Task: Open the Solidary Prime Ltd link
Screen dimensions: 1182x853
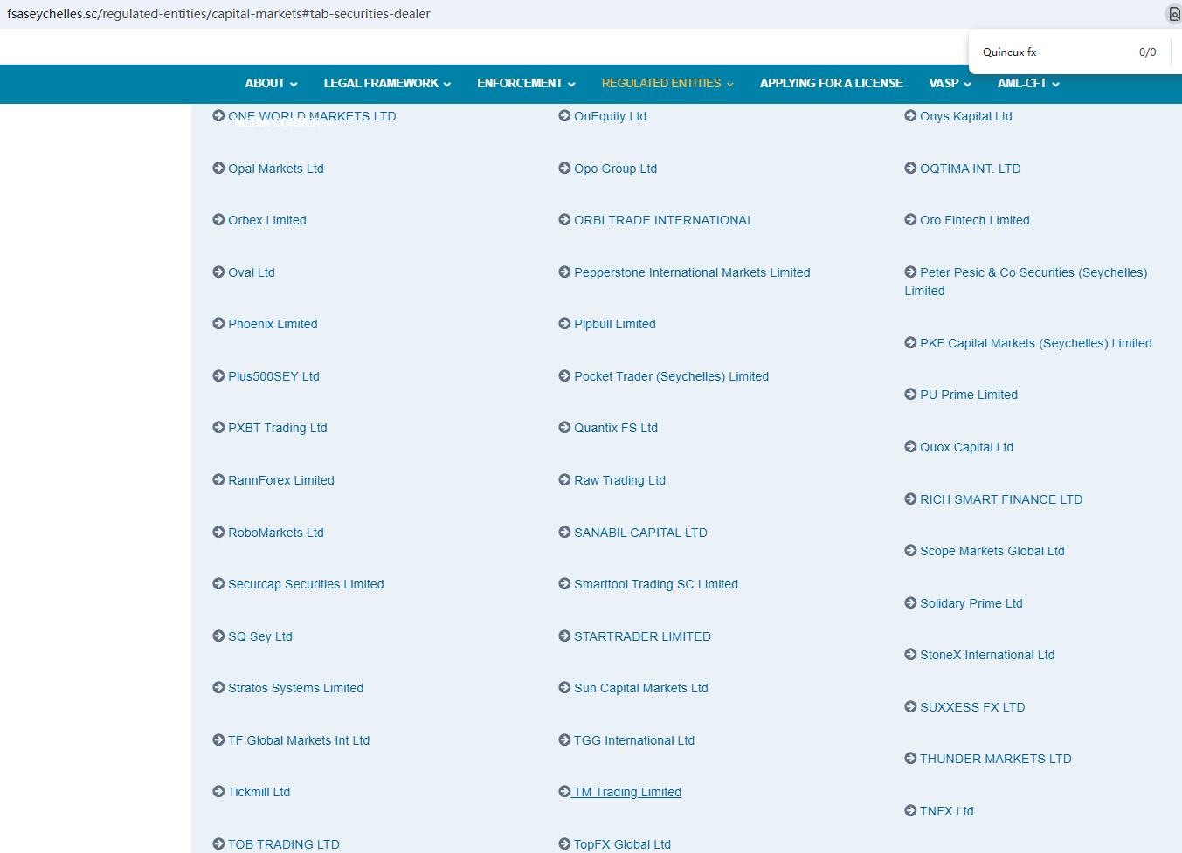Action: point(971,603)
